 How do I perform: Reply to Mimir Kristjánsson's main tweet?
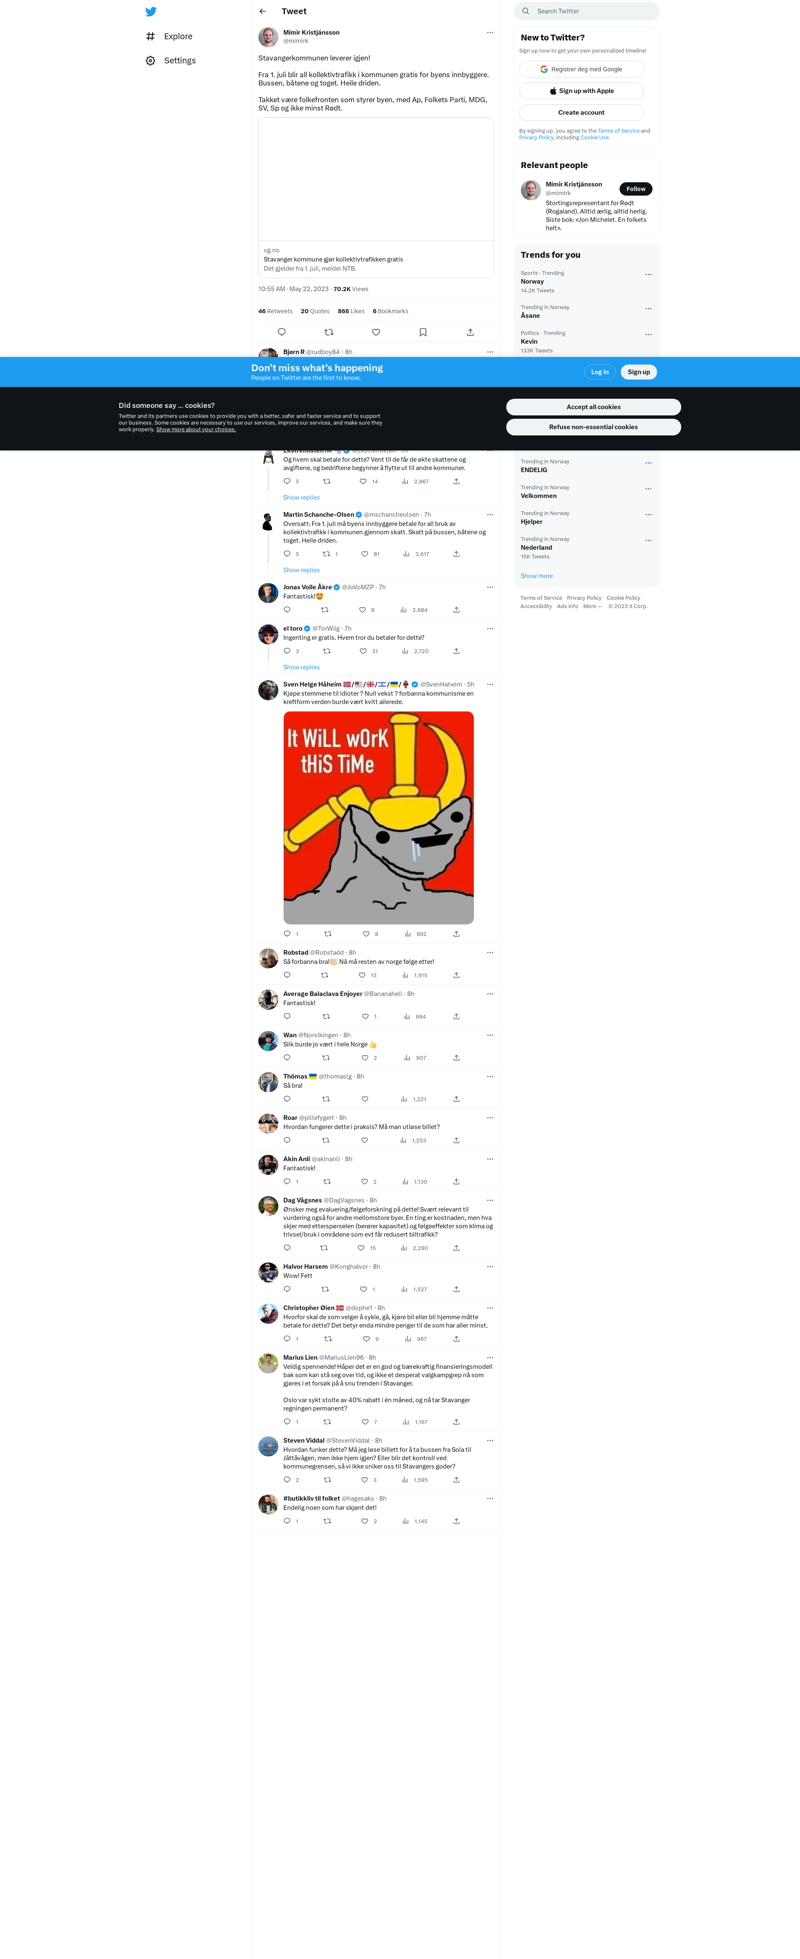tap(282, 332)
